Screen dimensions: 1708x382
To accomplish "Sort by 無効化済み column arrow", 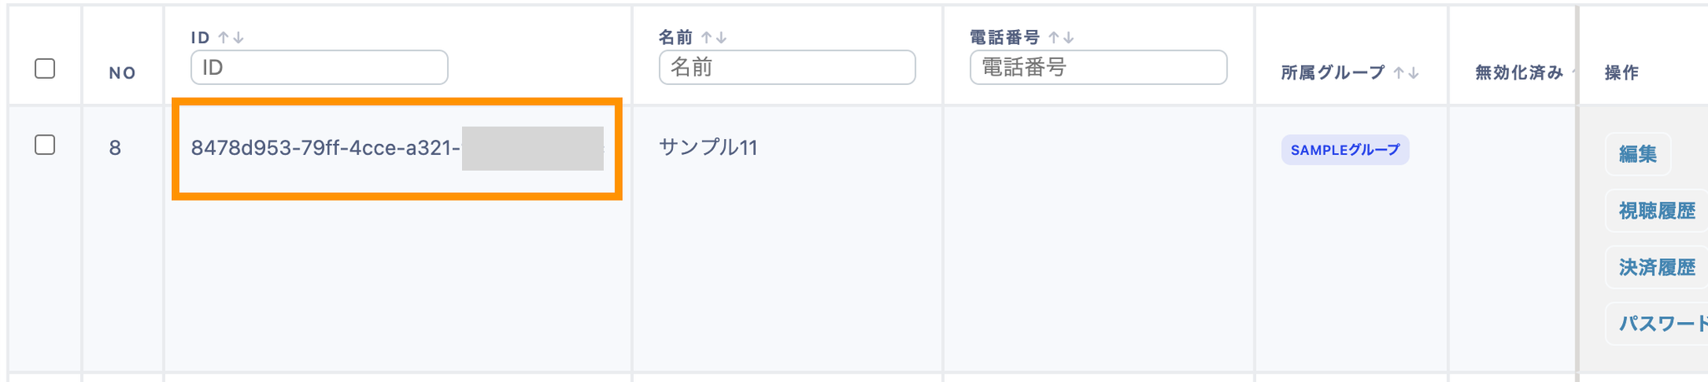I will [x=1571, y=73].
